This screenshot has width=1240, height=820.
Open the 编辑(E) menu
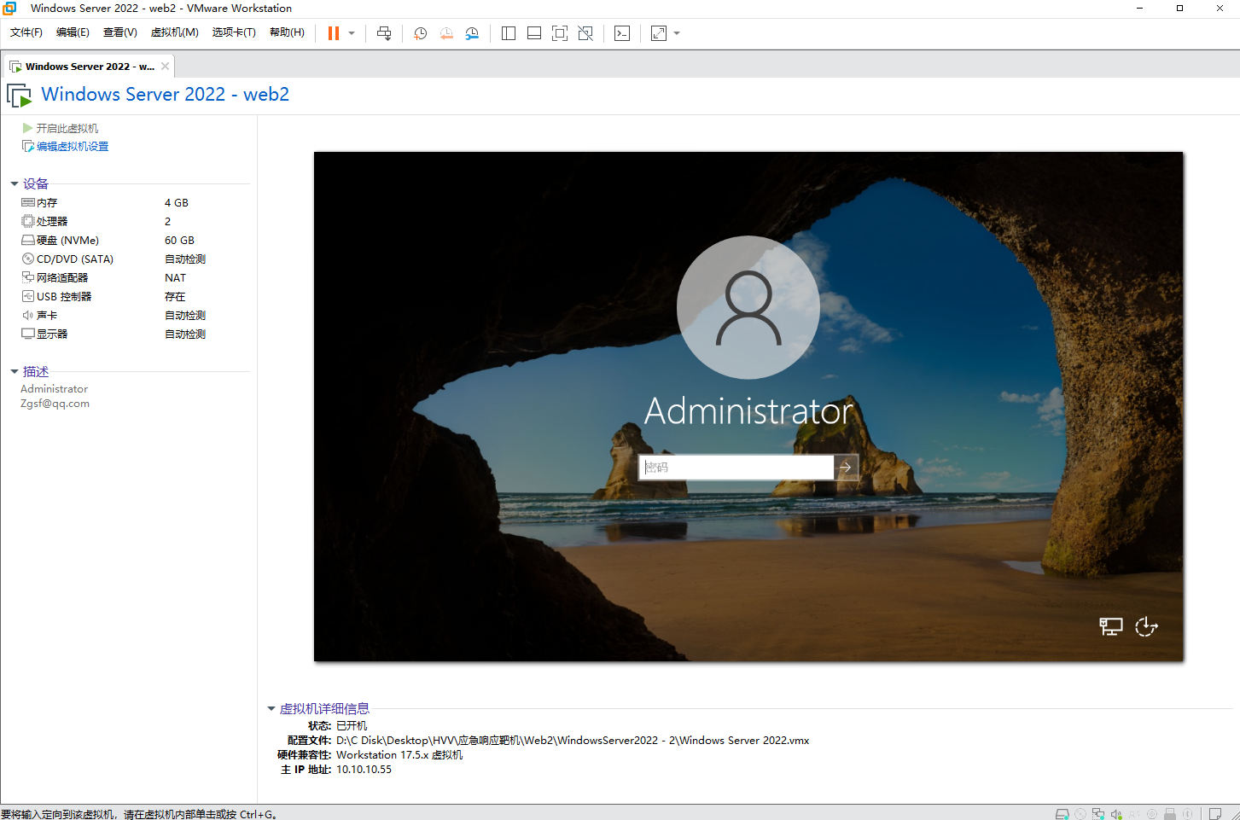pos(73,32)
